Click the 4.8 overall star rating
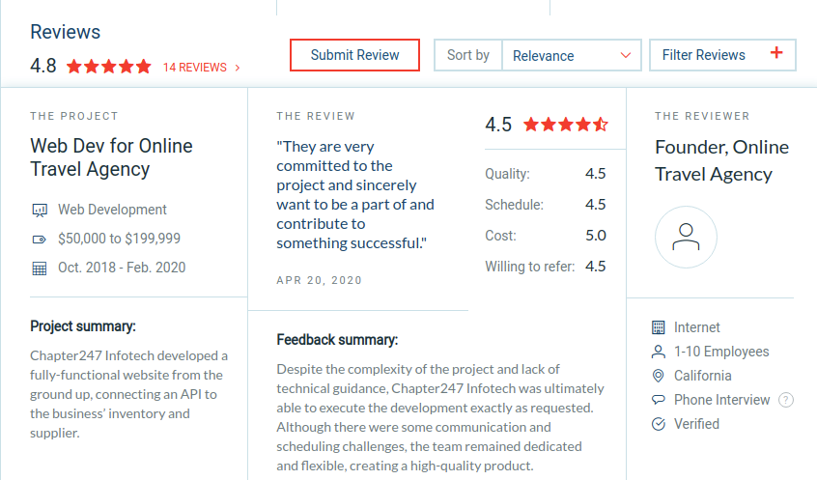The image size is (817, 480). [x=109, y=67]
